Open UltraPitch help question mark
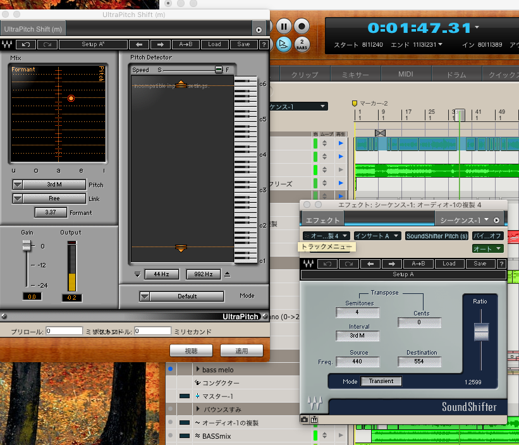Image resolution: width=519 pixels, height=445 pixels. 264,44
